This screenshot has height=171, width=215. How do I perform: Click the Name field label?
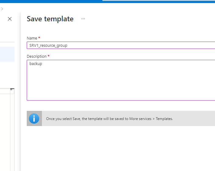pos(32,38)
